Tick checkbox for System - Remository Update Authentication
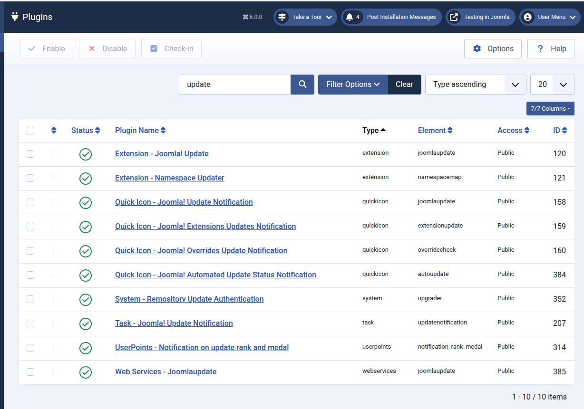Screen dimensions: 584x409 point(30,299)
